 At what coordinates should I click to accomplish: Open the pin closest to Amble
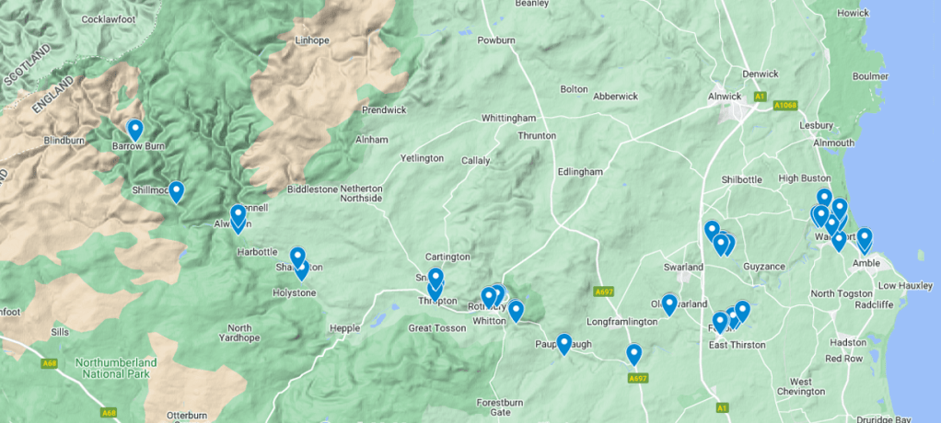865,239
